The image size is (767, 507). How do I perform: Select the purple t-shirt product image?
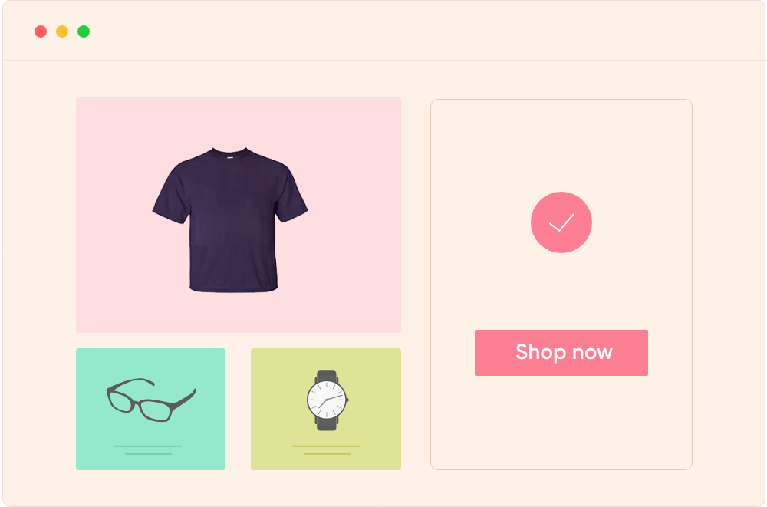tap(230, 219)
